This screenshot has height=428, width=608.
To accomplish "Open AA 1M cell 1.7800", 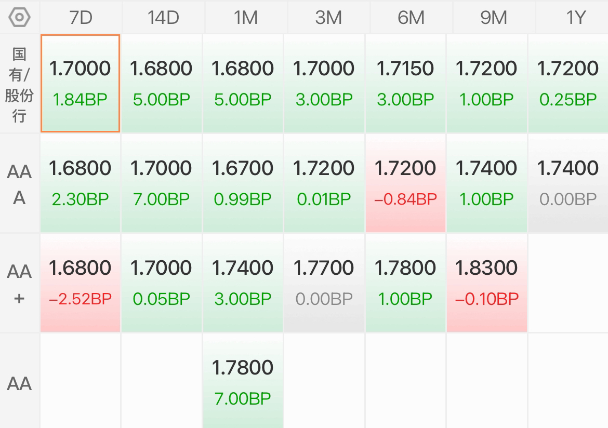I will (243, 381).
